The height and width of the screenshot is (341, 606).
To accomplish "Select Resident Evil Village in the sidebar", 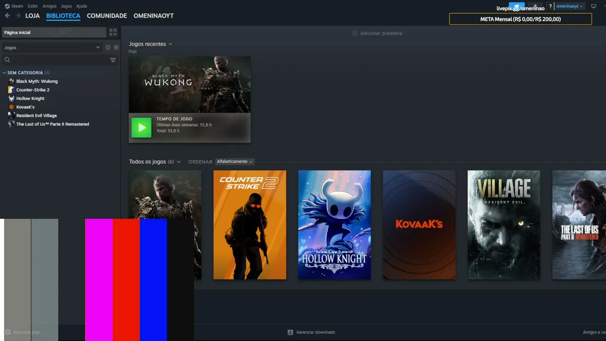I will (x=36, y=116).
